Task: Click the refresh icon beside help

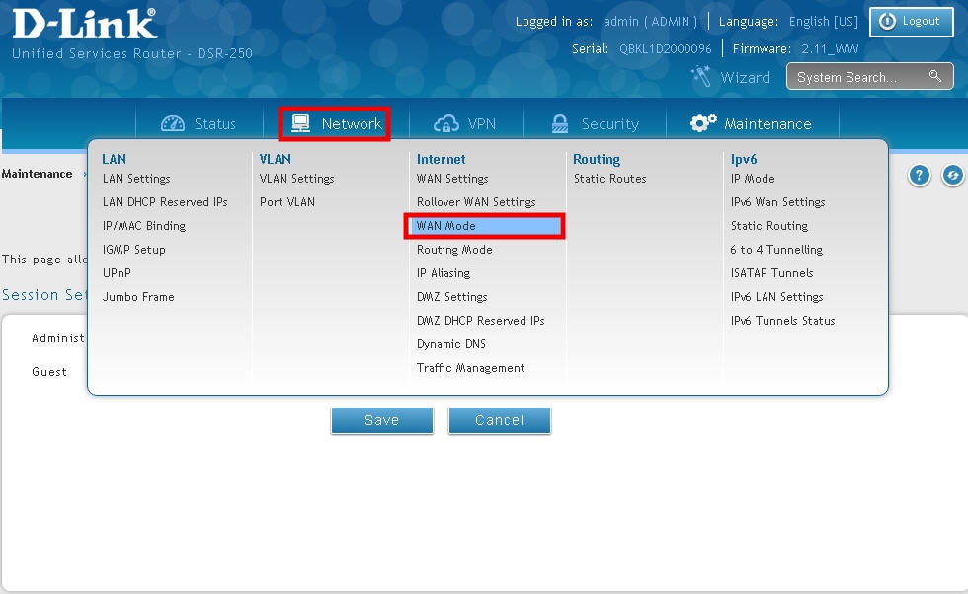Action: click(953, 175)
